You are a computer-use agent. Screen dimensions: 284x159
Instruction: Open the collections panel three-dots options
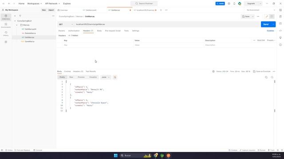53,16
